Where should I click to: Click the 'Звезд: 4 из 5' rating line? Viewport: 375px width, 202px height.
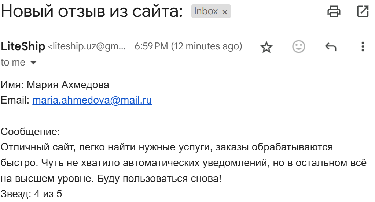pyautogui.click(x=31, y=194)
